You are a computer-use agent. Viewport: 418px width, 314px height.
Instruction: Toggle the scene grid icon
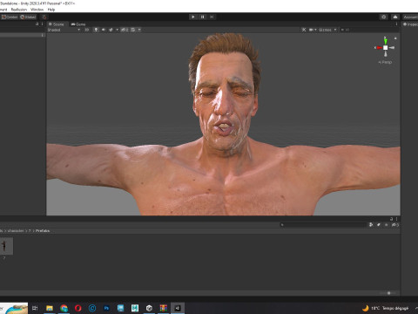tap(133, 30)
